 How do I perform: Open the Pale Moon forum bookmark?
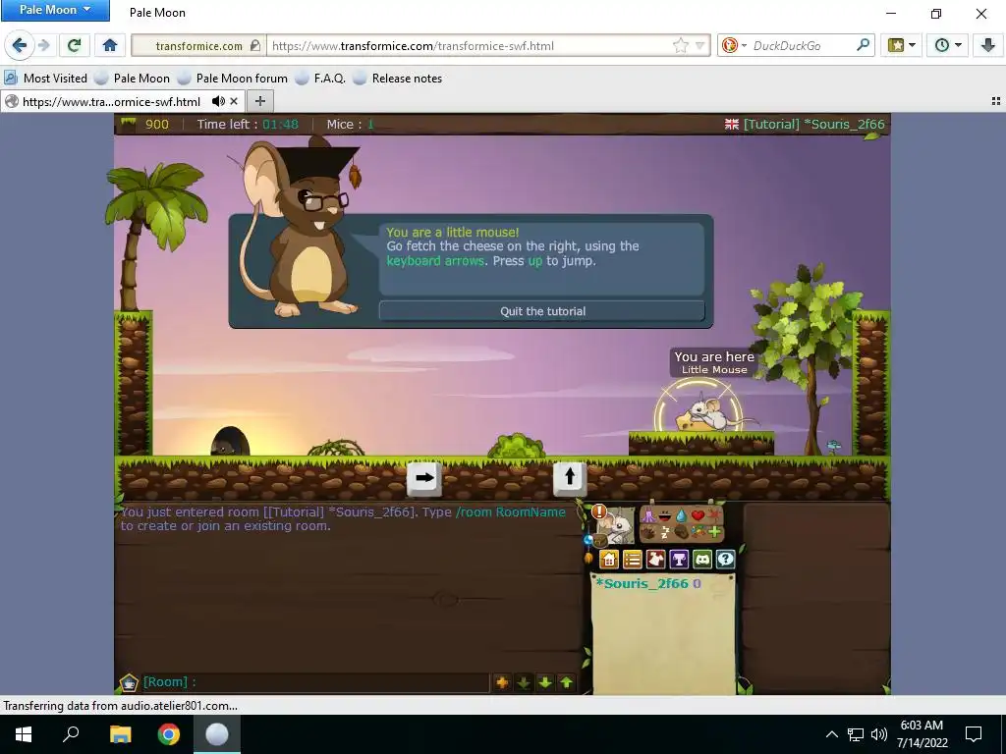click(x=233, y=79)
